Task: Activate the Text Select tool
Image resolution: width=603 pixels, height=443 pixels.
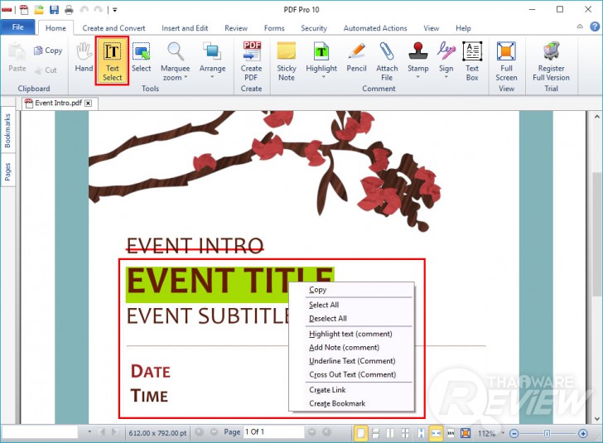Action: click(113, 60)
